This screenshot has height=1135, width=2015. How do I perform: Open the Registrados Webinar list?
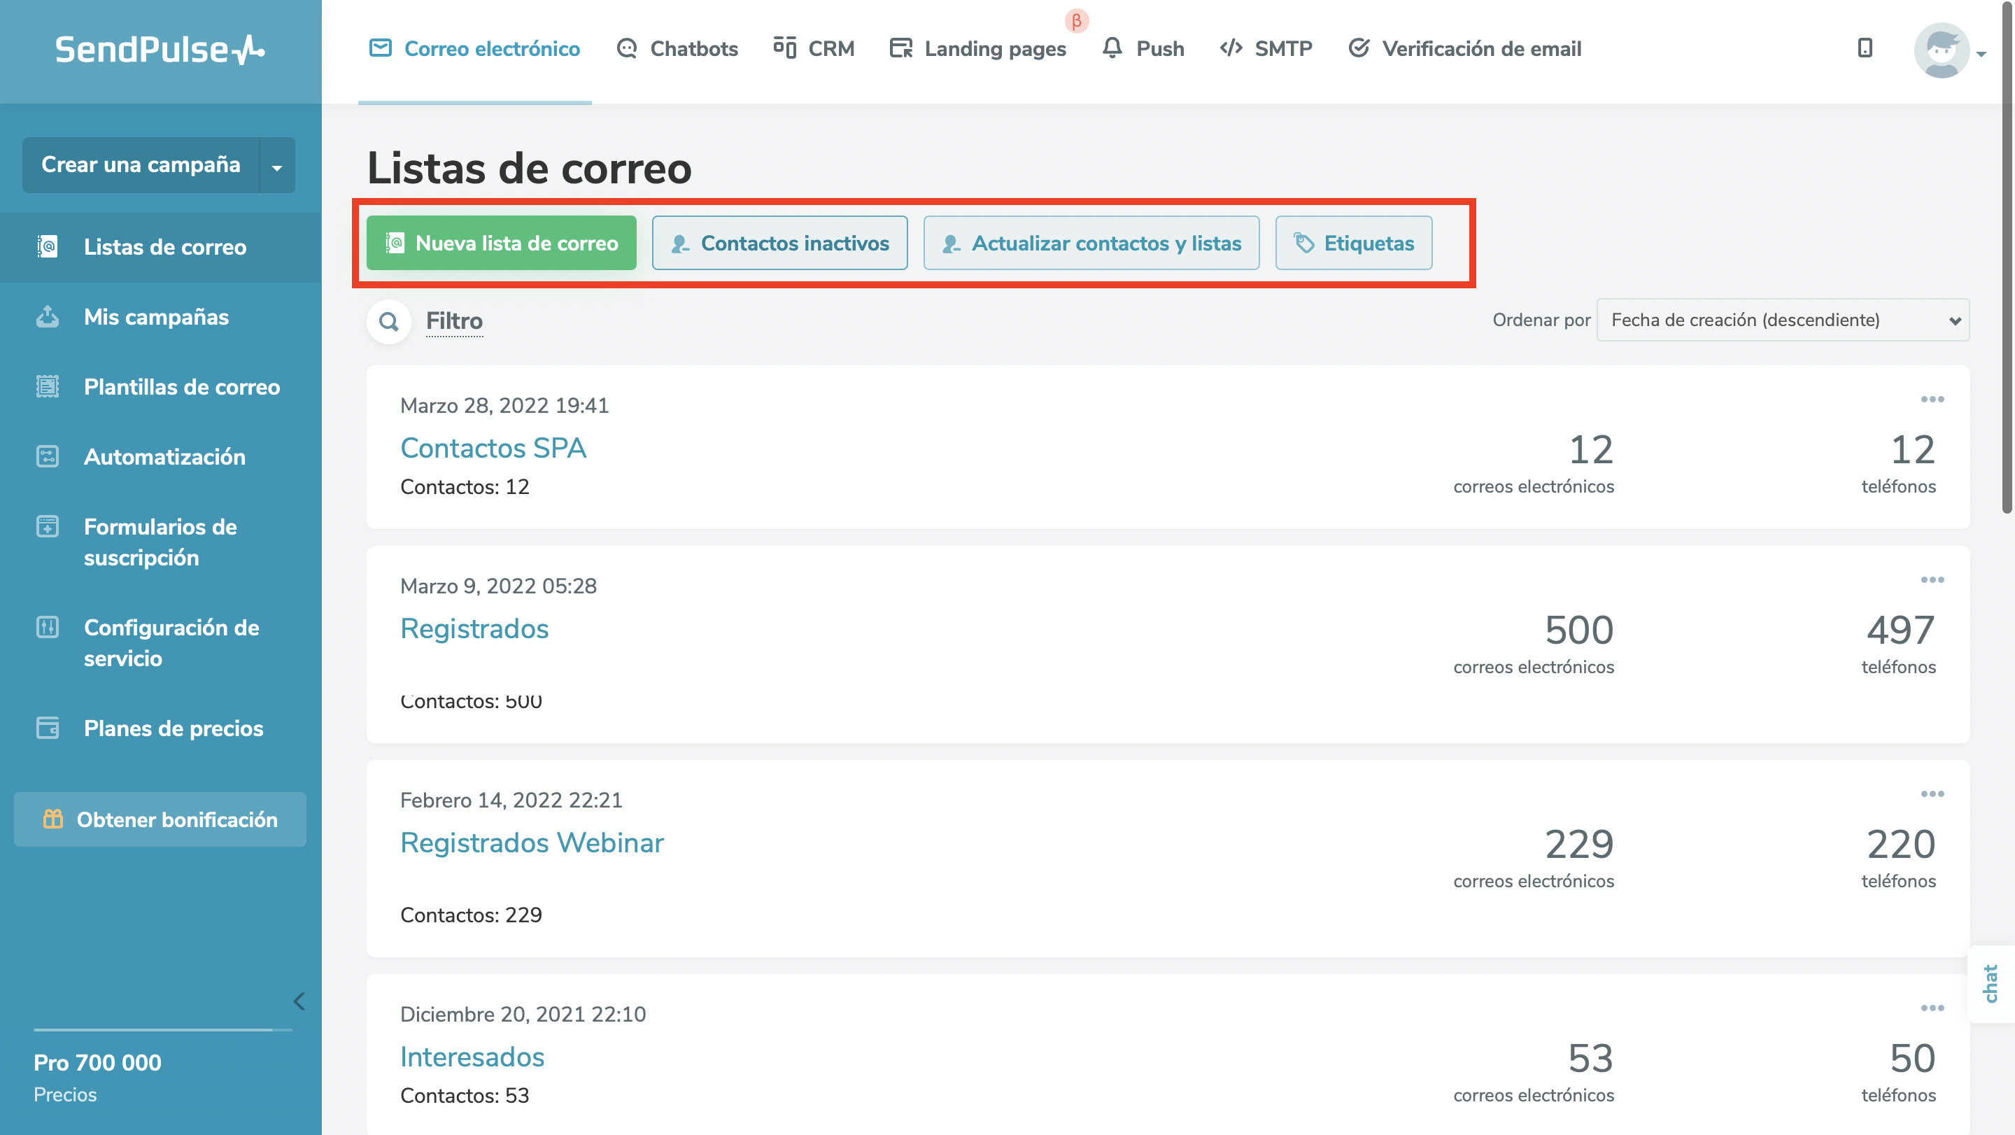coord(532,843)
